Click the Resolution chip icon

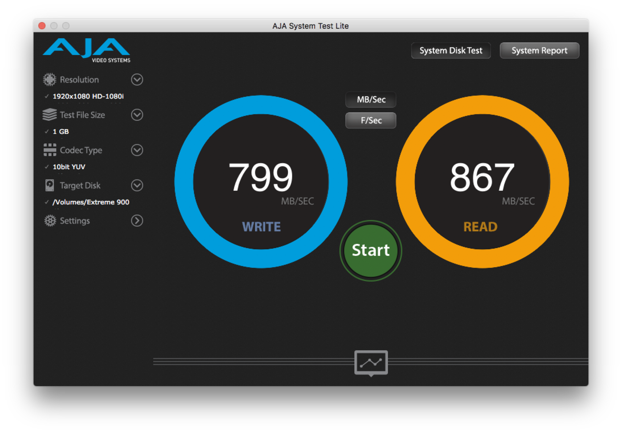point(50,80)
